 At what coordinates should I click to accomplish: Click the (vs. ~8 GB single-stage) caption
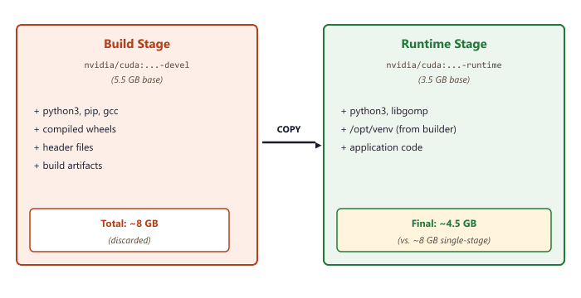pos(444,240)
